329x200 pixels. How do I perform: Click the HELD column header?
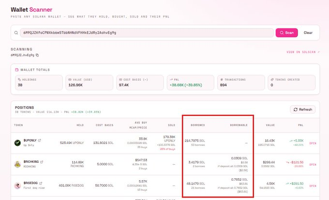(x=80, y=125)
